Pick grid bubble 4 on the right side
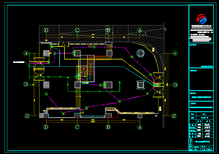 (175, 53)
